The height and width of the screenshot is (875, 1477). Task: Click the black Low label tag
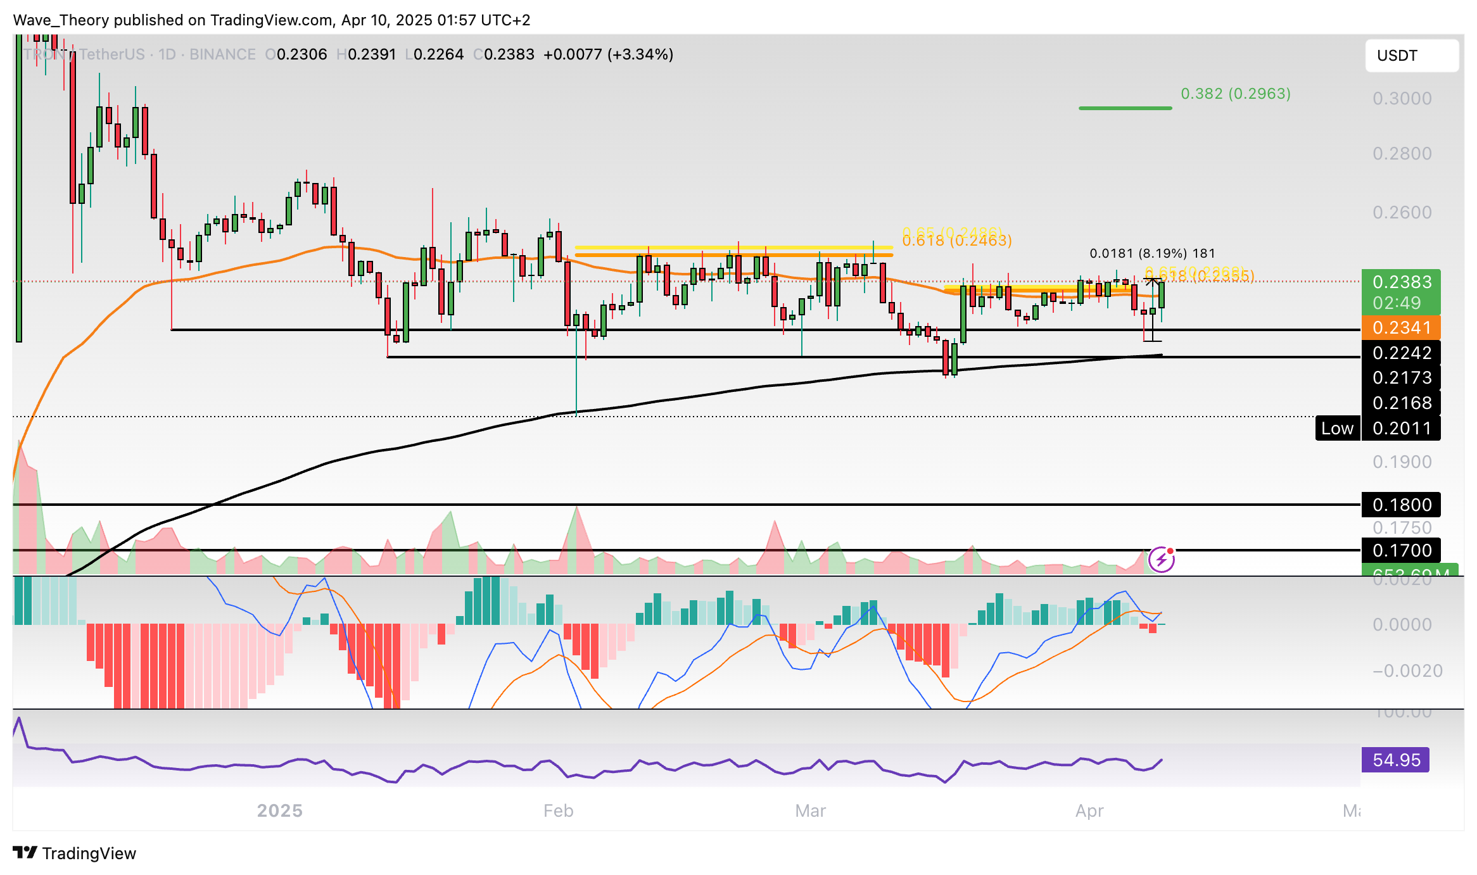pos(1337,429)
